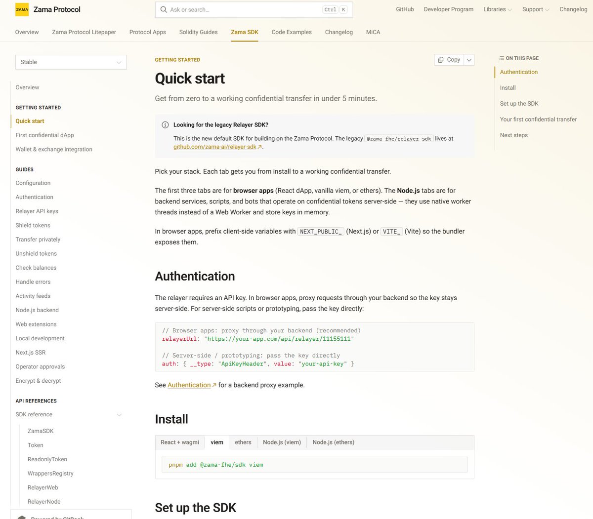
Task: Open ZamaSDK reference page
Action: pyautogui.click(x=41, y=431)
